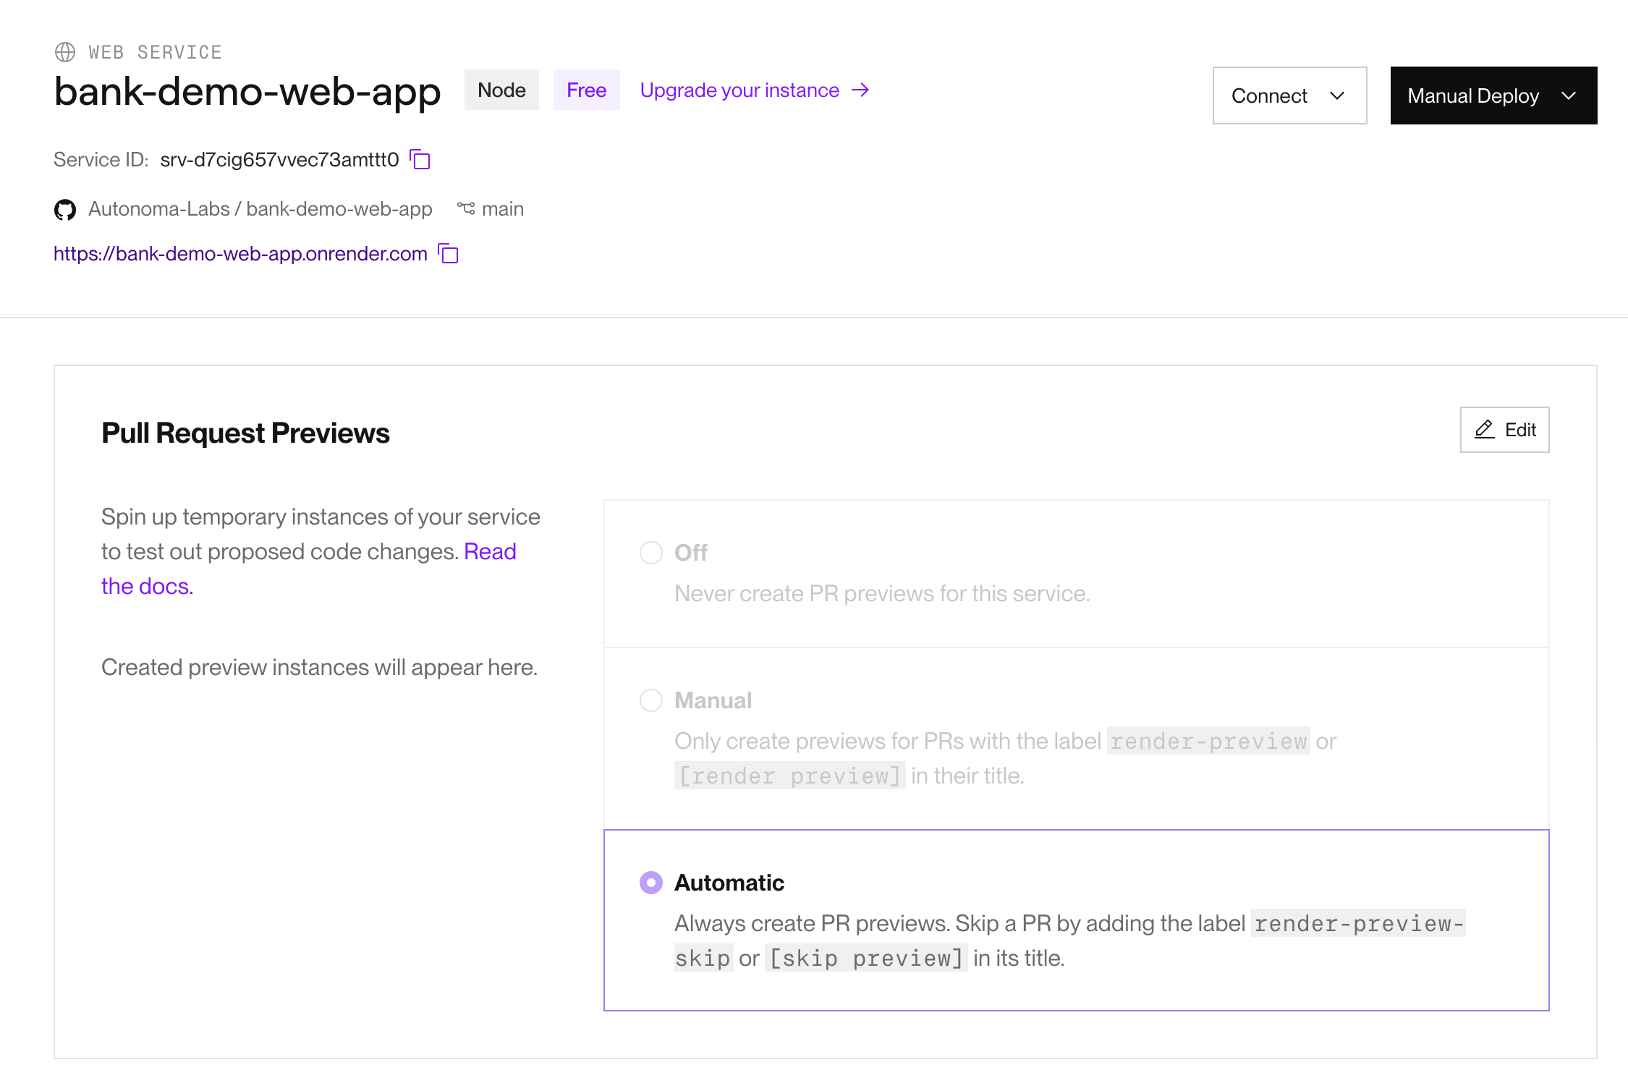1628x1091 pixels.
Task: Click the branch icon beside main
Action: click(x=466, y=209)
